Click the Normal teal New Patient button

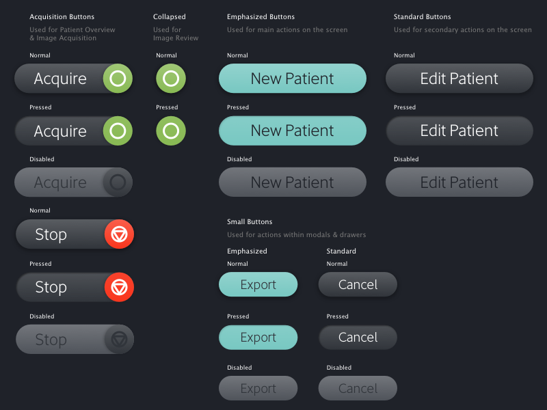click(293, 79)
